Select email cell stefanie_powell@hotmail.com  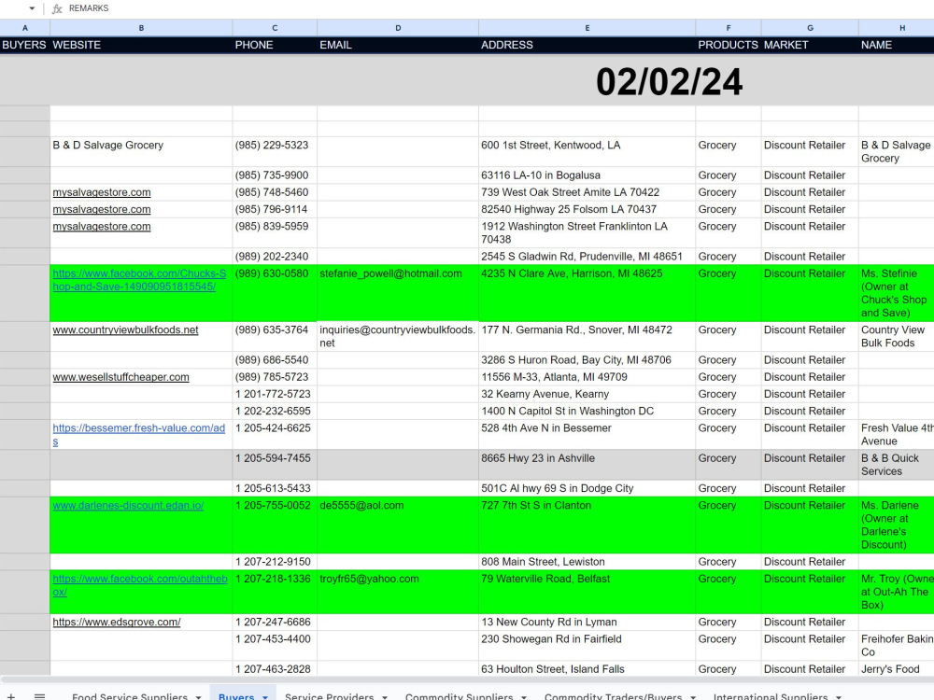398,293
